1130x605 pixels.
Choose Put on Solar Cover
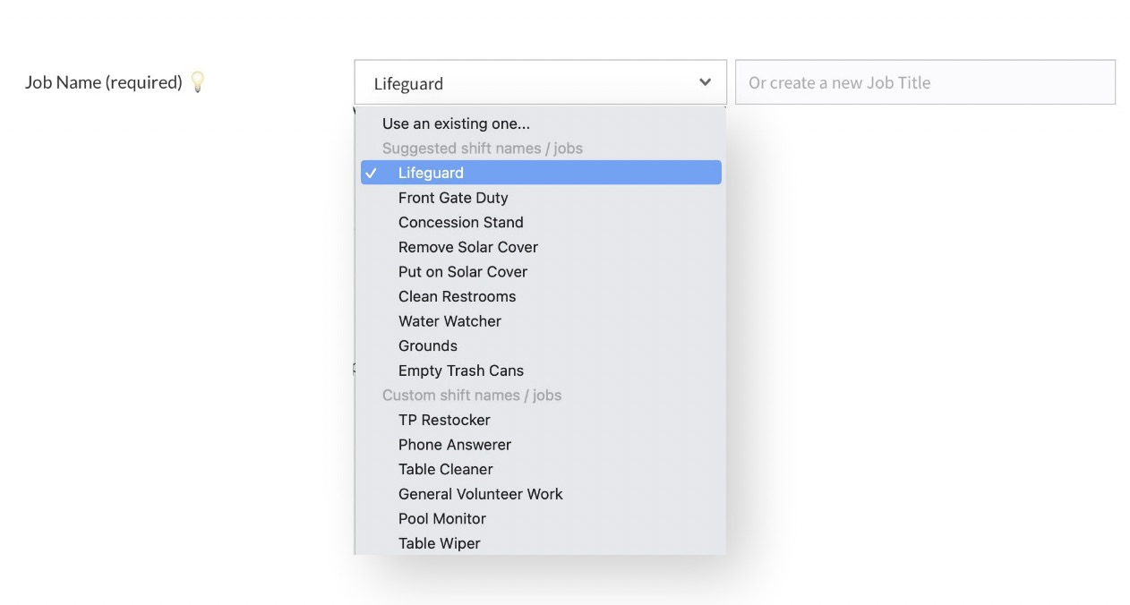point(463,272)
